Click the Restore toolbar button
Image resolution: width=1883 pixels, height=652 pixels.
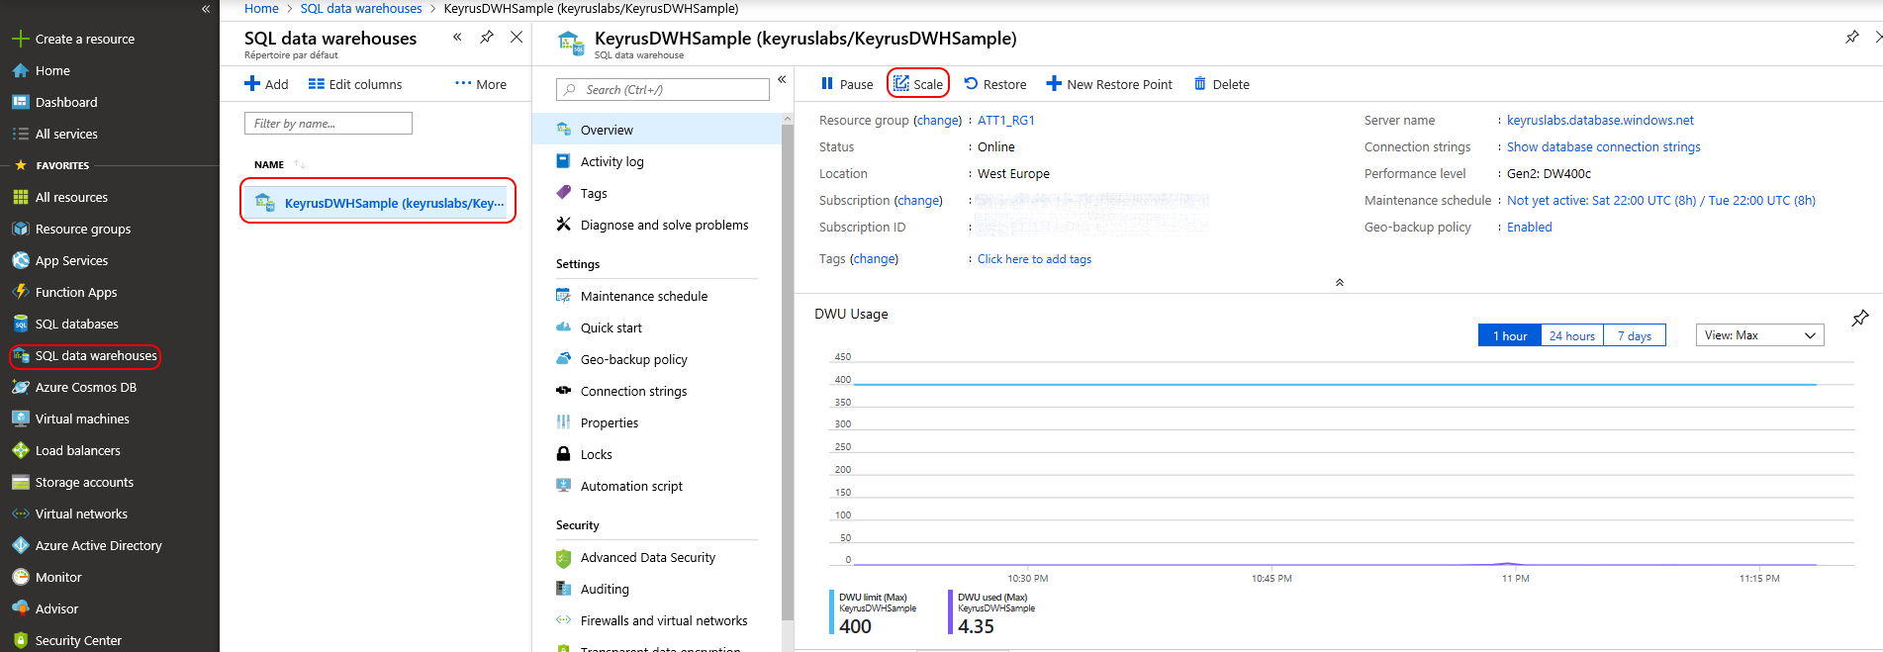(x=995, y=84)
